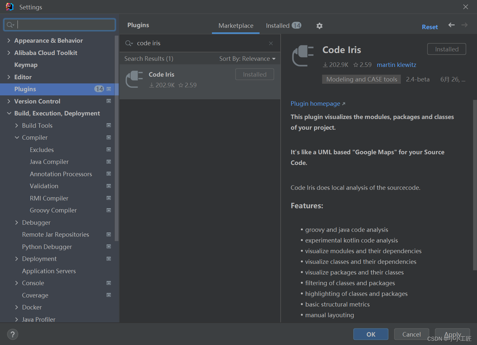This screenshot has width=477, height=345.
Task: Close the Settings dialog window
Action: [466, 7]
